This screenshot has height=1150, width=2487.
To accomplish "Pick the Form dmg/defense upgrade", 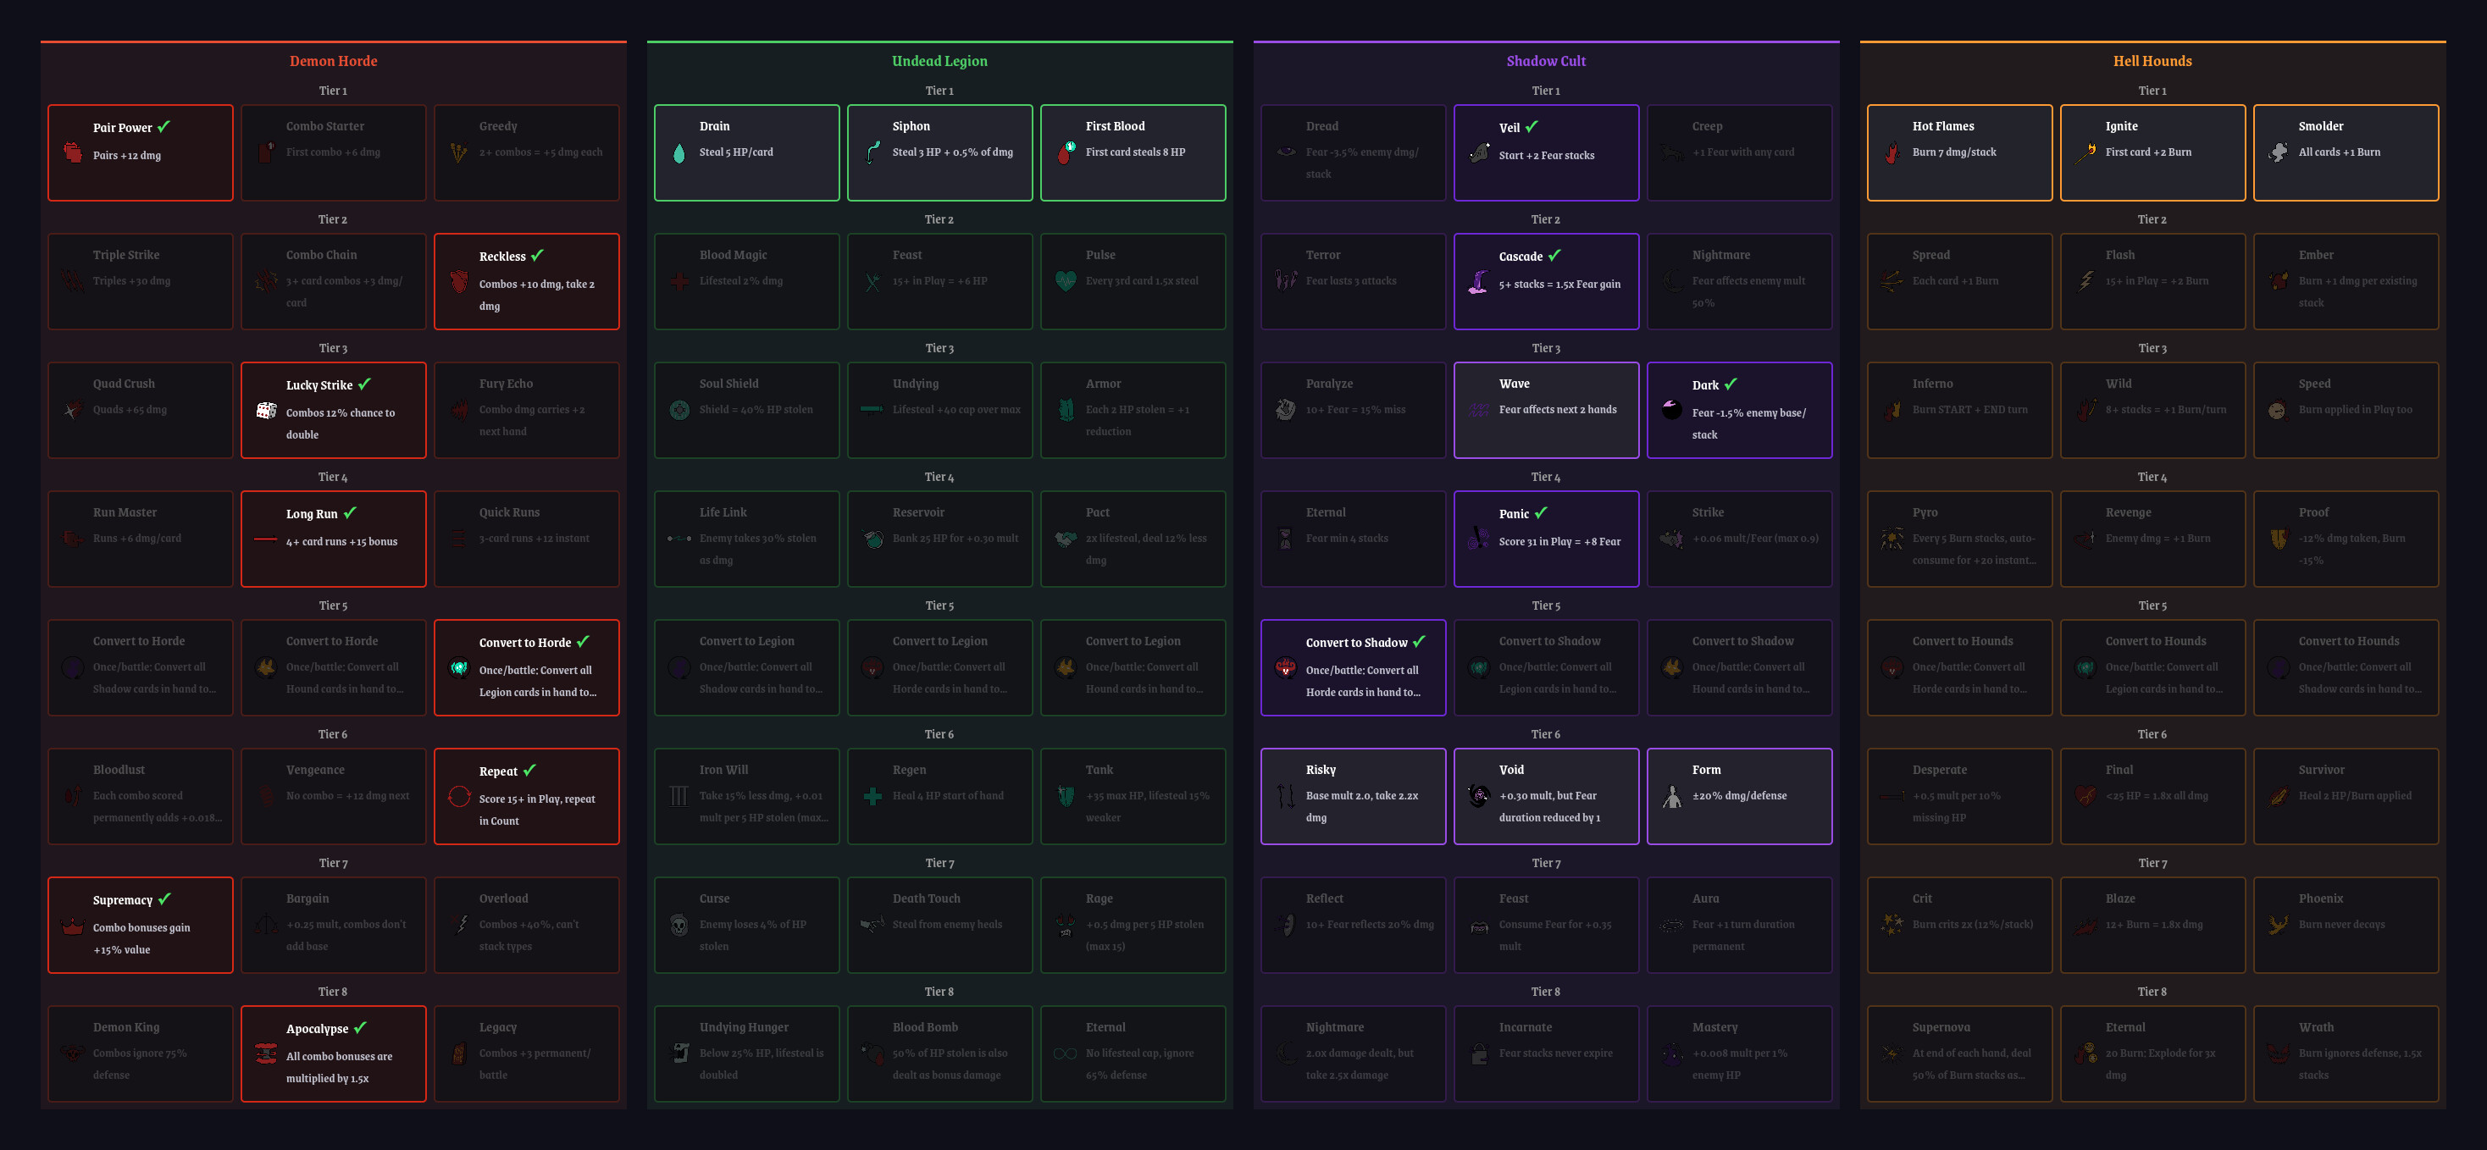I will click(x=1739, y=796).
